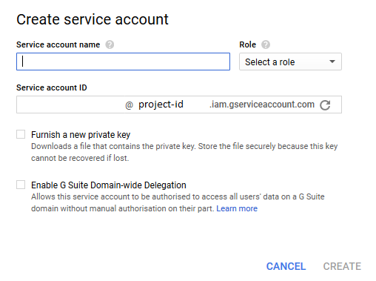Click the refresh icon in Service account ID
Viewport: 376px width, 281px height.
325,105
